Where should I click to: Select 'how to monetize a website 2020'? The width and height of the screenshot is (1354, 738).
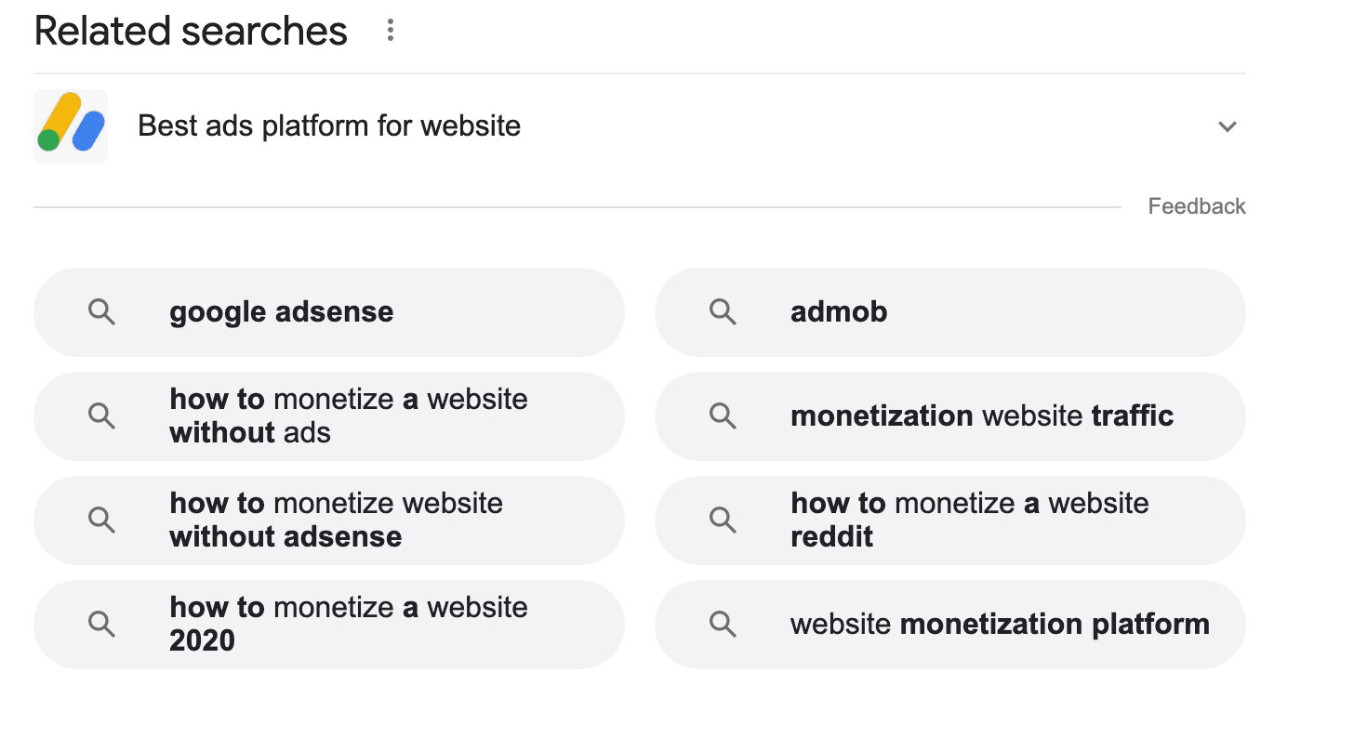coord(348,624)
